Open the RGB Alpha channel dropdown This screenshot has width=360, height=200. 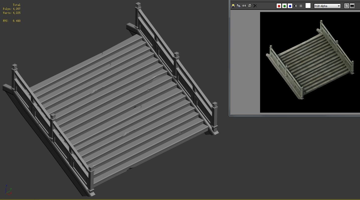coord(327,6)
